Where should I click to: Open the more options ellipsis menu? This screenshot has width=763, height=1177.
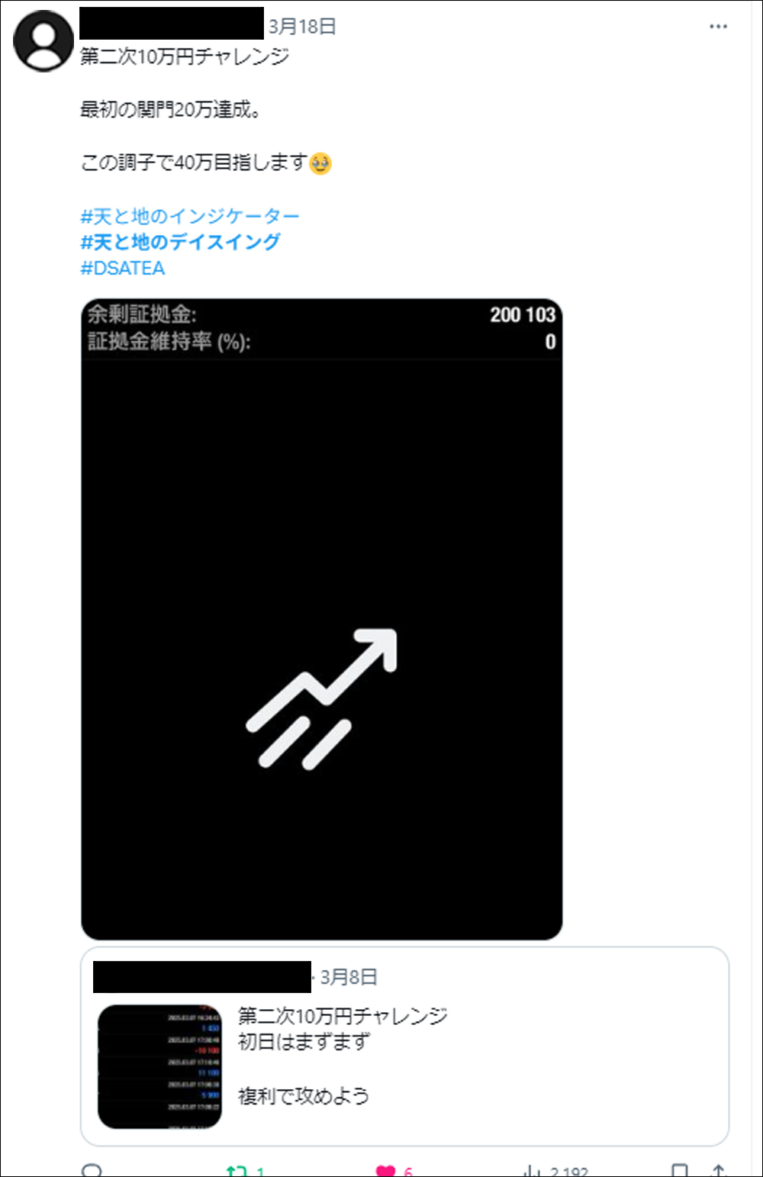[718, 27]
